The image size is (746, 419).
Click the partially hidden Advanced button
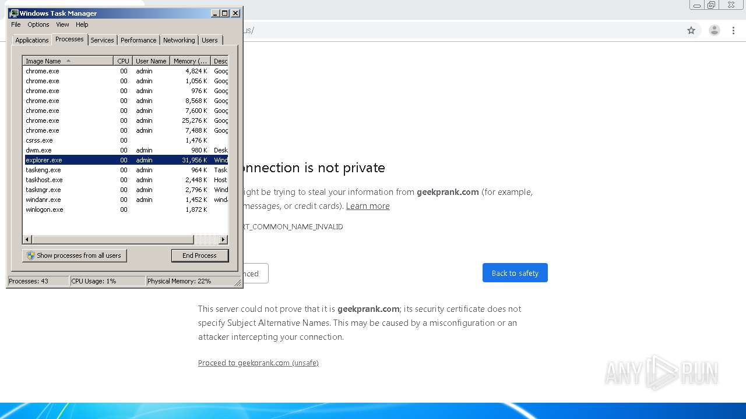click(x=255, y=274)
